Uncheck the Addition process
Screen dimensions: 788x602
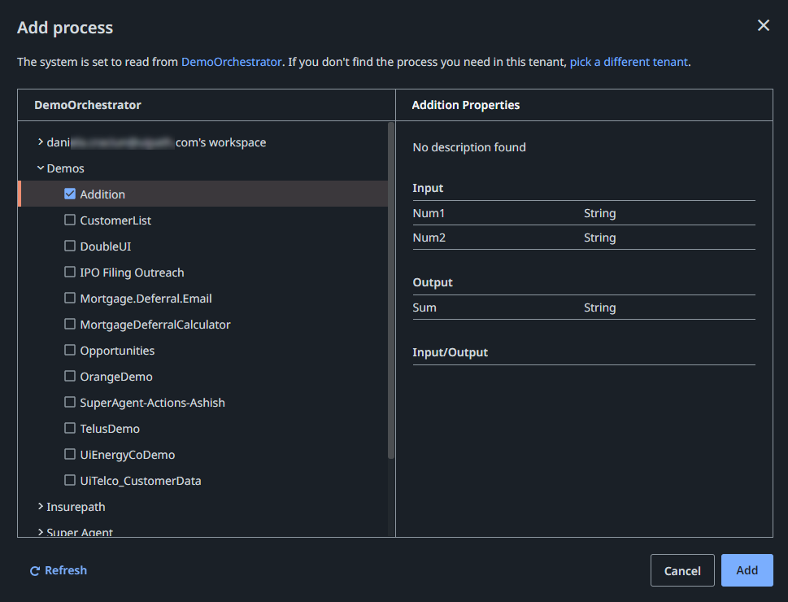70,194
